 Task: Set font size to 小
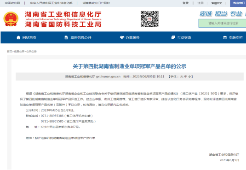pos(190,76)
